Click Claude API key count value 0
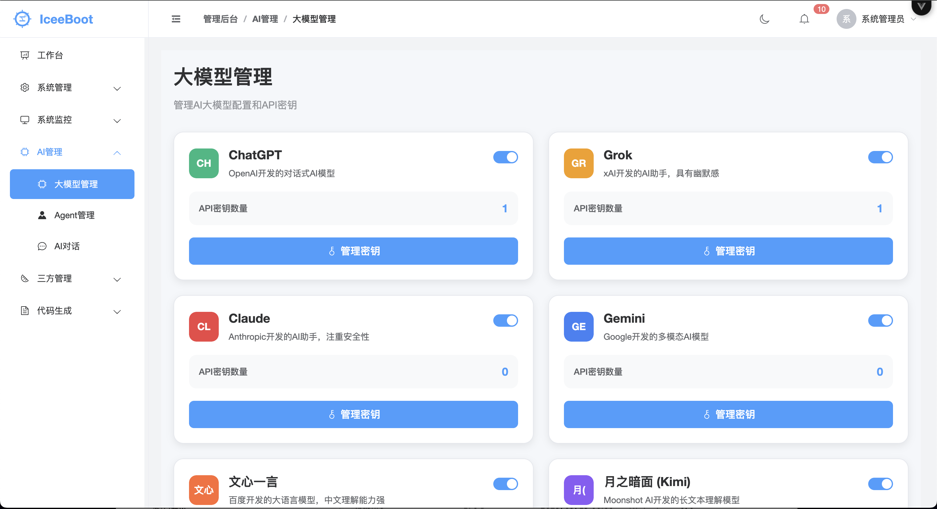This screenshot has height=509, width=937. tap(505, 372)
